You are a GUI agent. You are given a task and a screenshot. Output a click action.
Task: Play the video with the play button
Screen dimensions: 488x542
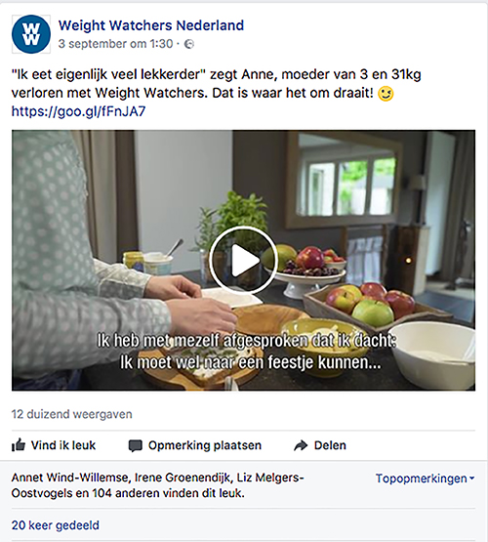[243, 260]
